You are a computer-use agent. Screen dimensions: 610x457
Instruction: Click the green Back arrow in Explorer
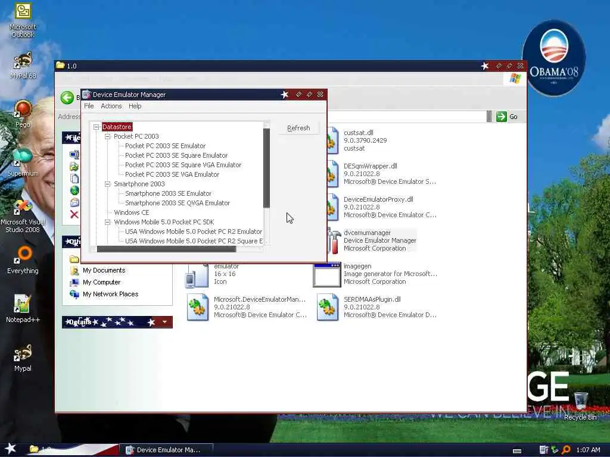[67, 98]
